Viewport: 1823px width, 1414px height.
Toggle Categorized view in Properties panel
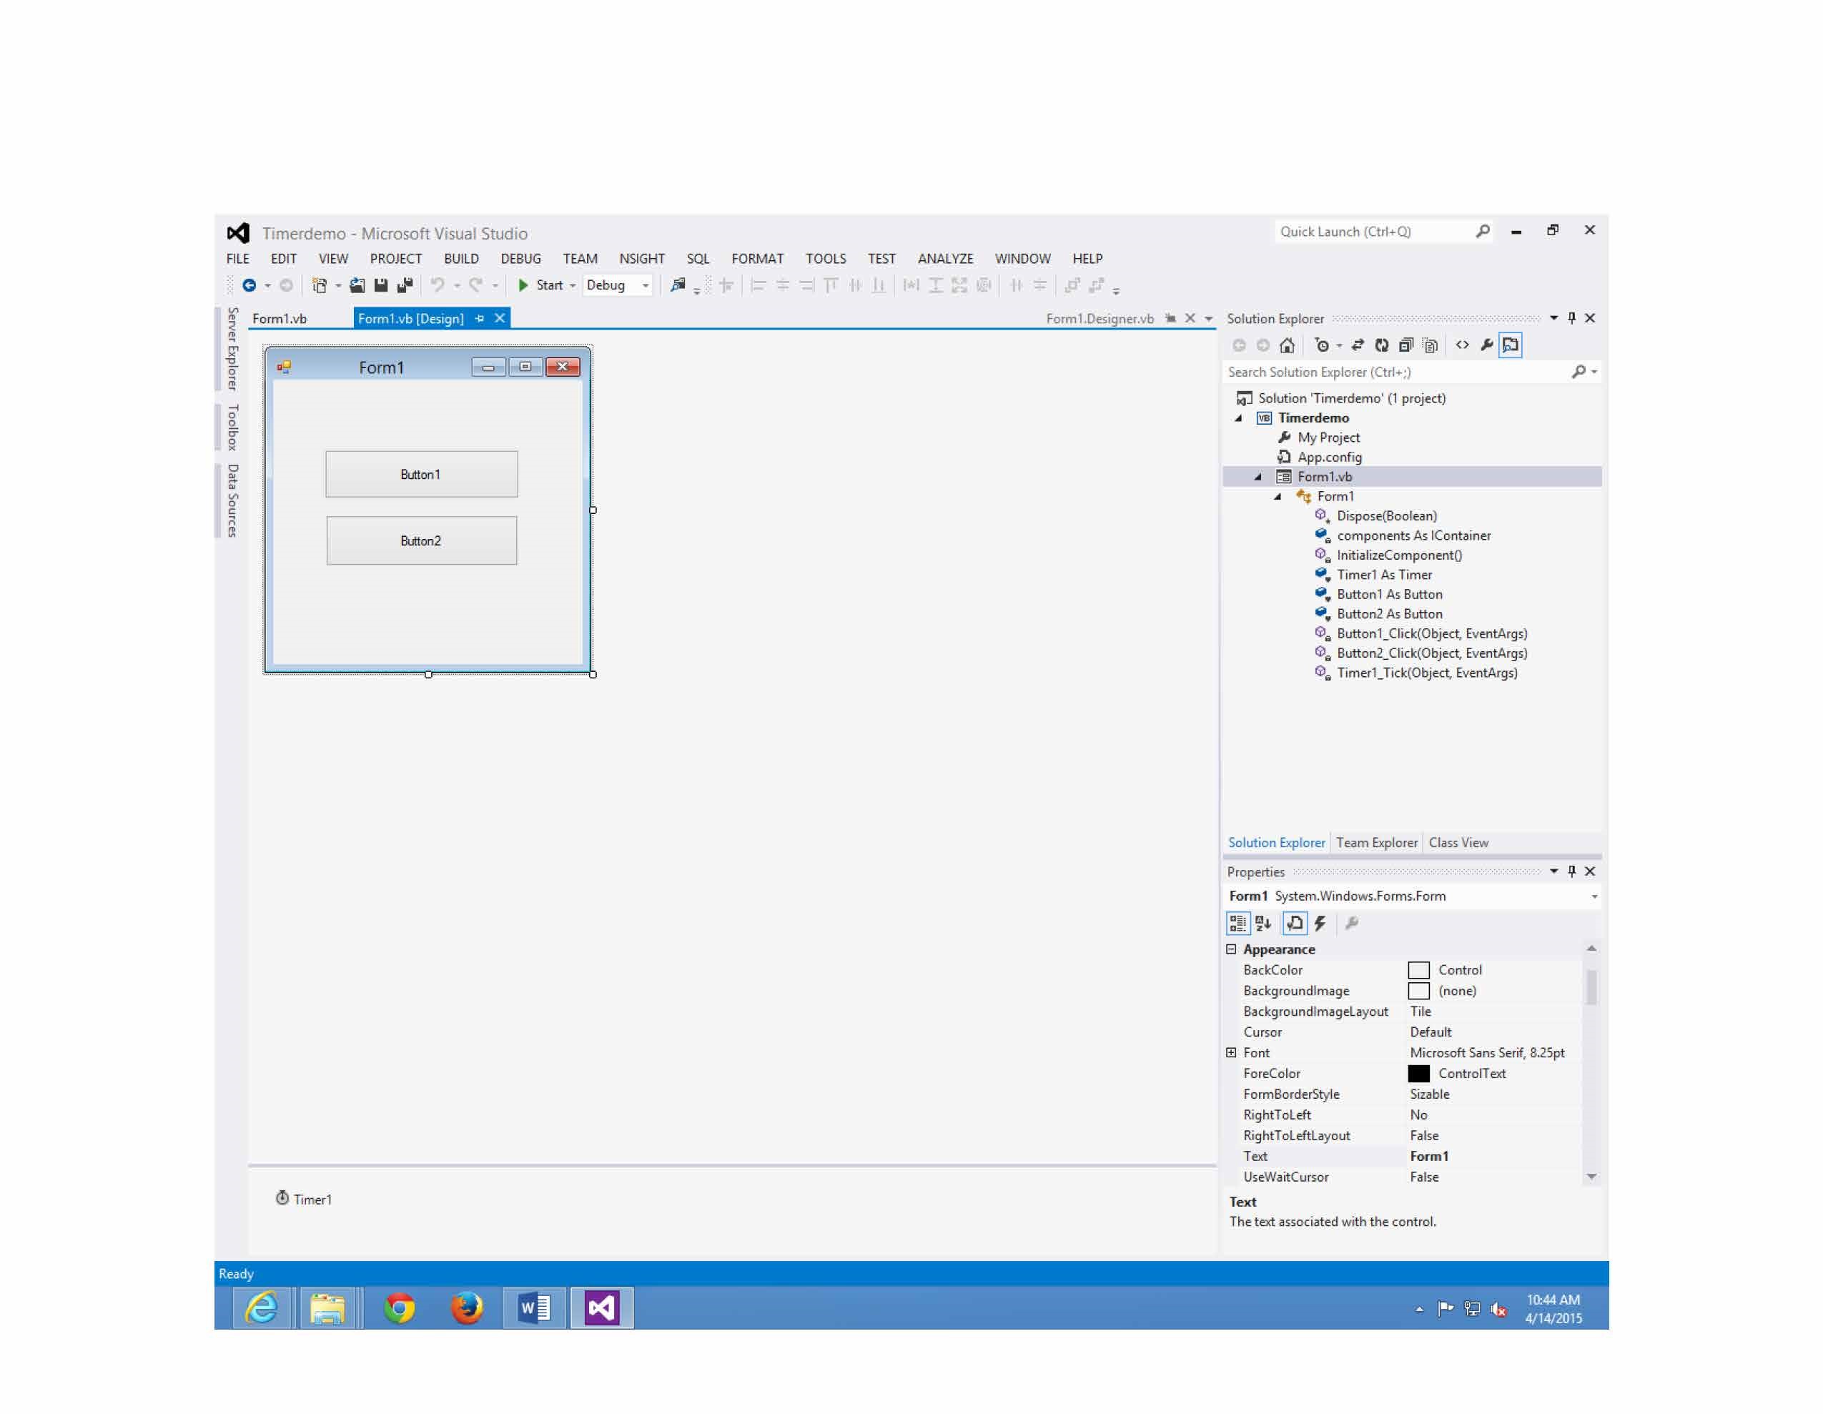1238,923
